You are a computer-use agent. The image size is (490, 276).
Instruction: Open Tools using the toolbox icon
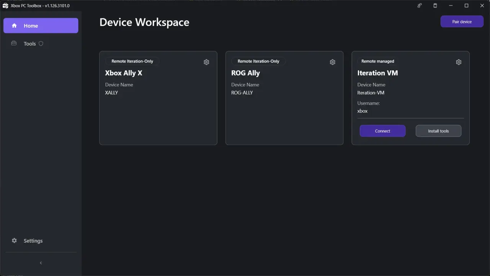[14, 43]
